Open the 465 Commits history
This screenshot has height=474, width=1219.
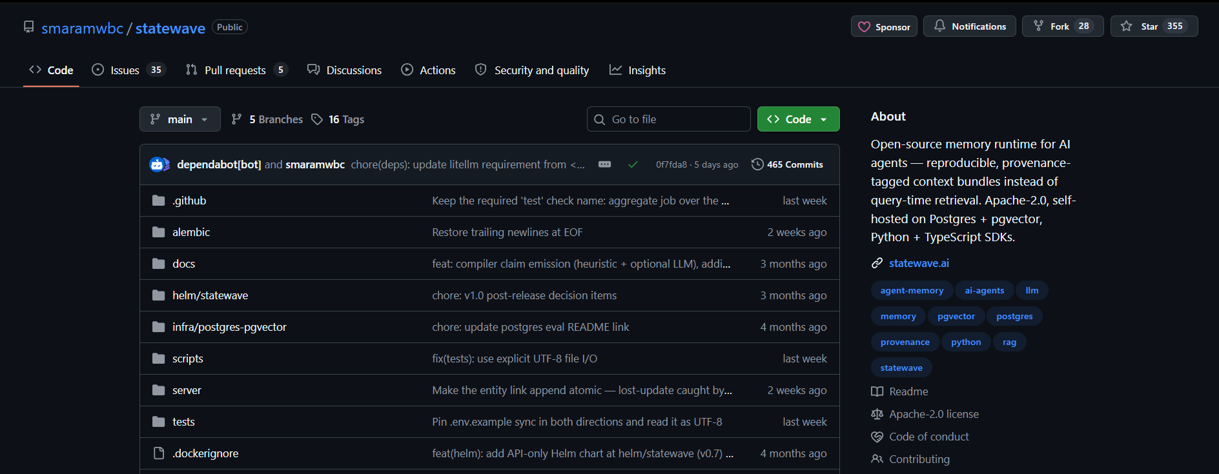tap(787, 164)
